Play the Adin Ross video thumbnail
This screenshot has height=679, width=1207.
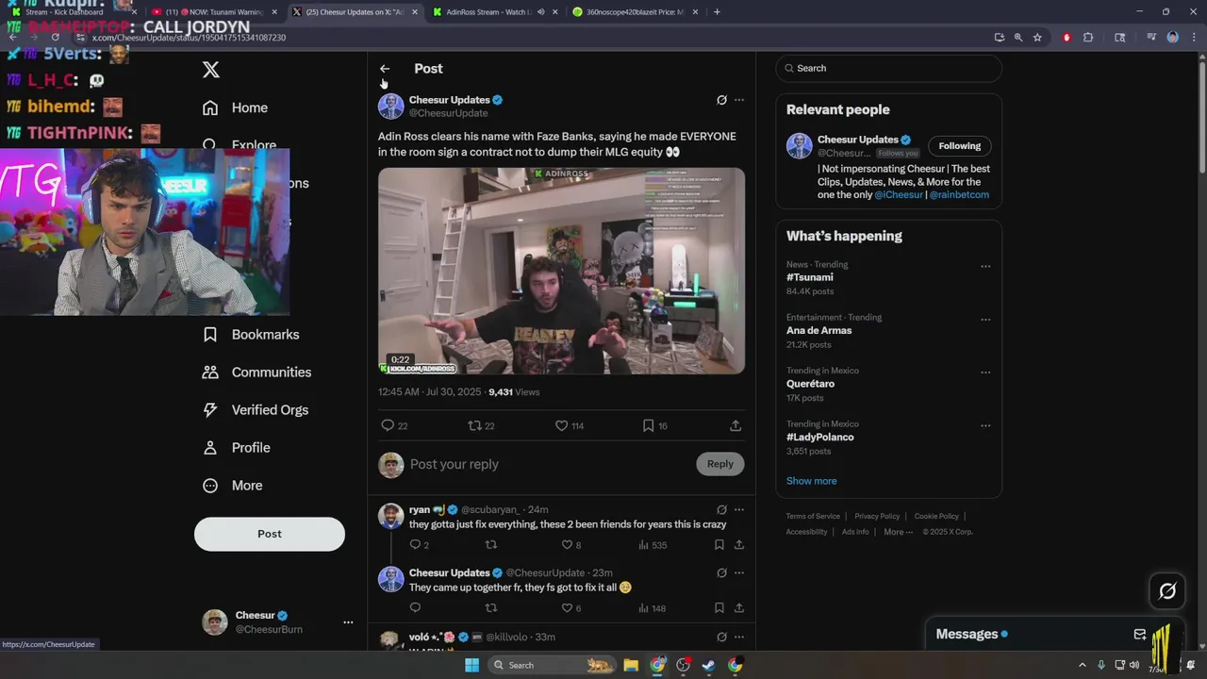561,271
